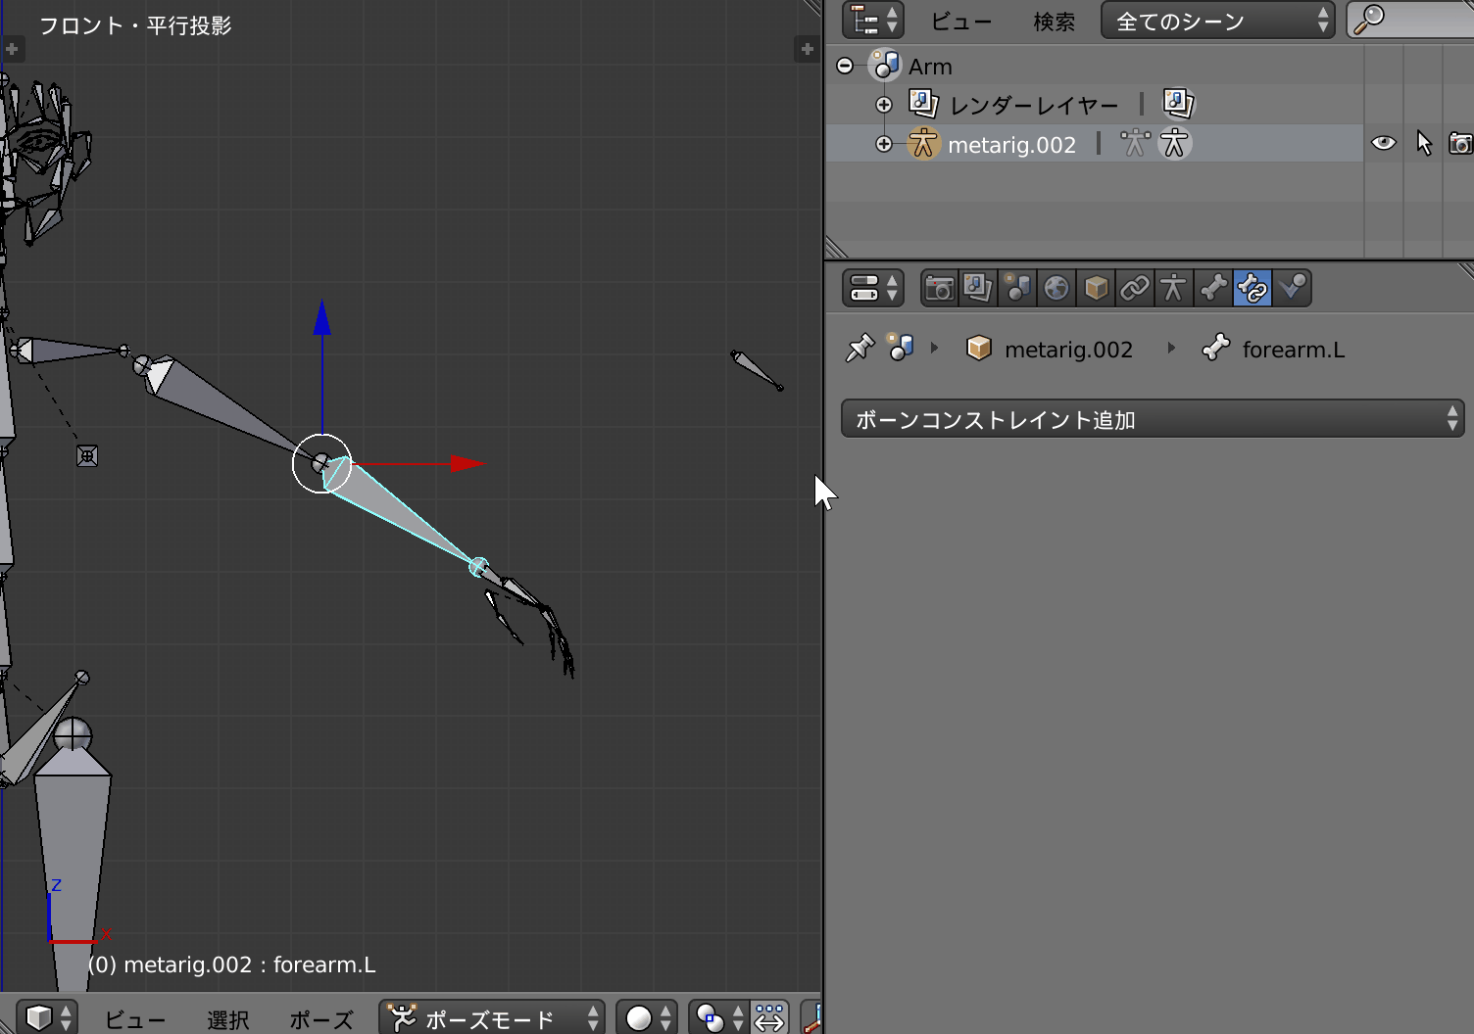Click the outliner search field
Viewport: 1474px width, 1034px height.
point(1421,21)
